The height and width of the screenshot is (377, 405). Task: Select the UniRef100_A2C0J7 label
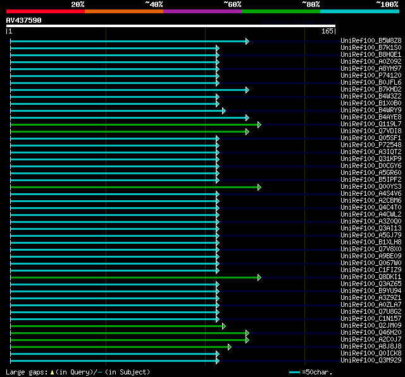coord(371,340)
